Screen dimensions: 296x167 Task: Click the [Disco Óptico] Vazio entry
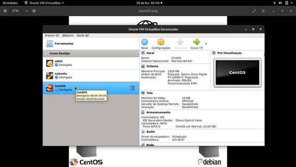point(189,121)
